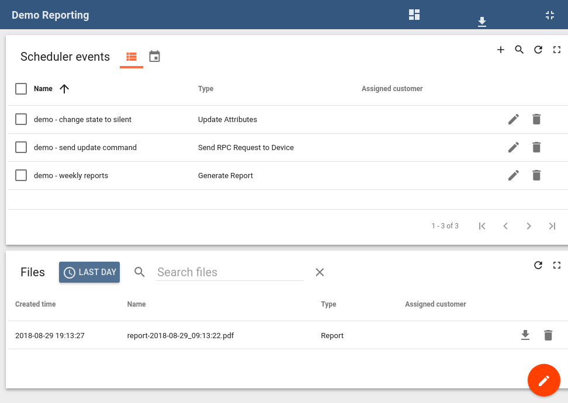Refresh the Scheduler events widget

[538, 50]
